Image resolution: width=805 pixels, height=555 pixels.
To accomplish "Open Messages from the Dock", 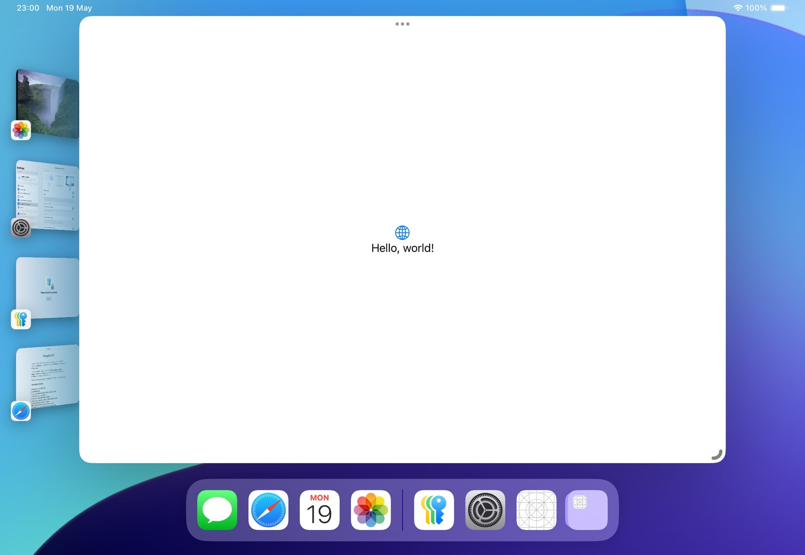I will pos(217,510).
